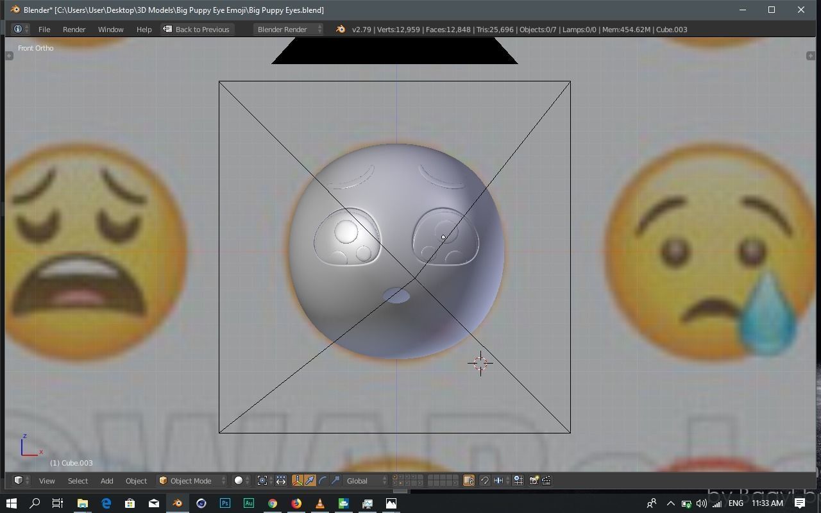Open the Object Mode dropdown

(x=192, y=480)
